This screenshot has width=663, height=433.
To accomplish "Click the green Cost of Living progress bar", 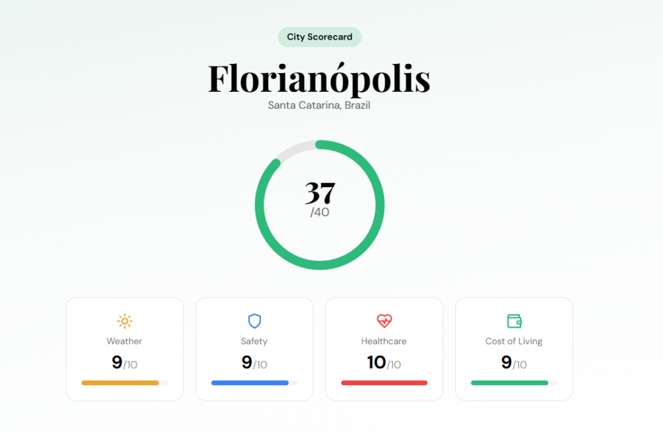I will pyautogui.click(x=510, y=383).
